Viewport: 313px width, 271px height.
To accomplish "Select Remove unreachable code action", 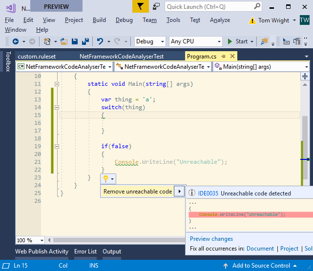I will 138,192.
